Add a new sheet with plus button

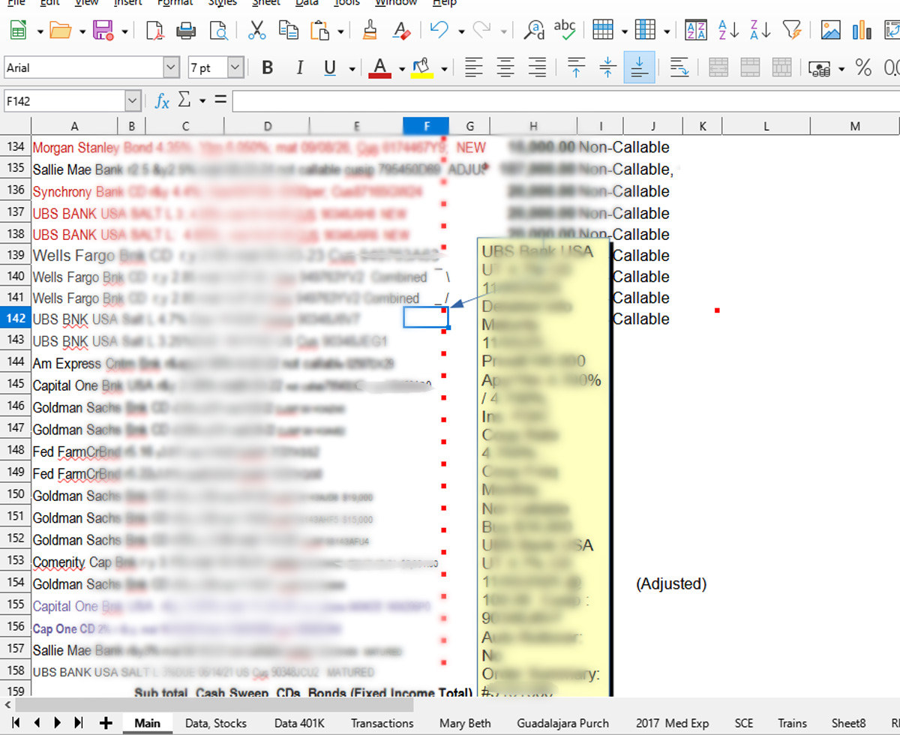tap(105, 723)
